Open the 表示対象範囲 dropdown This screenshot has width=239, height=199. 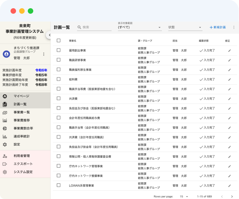(139, 27)
